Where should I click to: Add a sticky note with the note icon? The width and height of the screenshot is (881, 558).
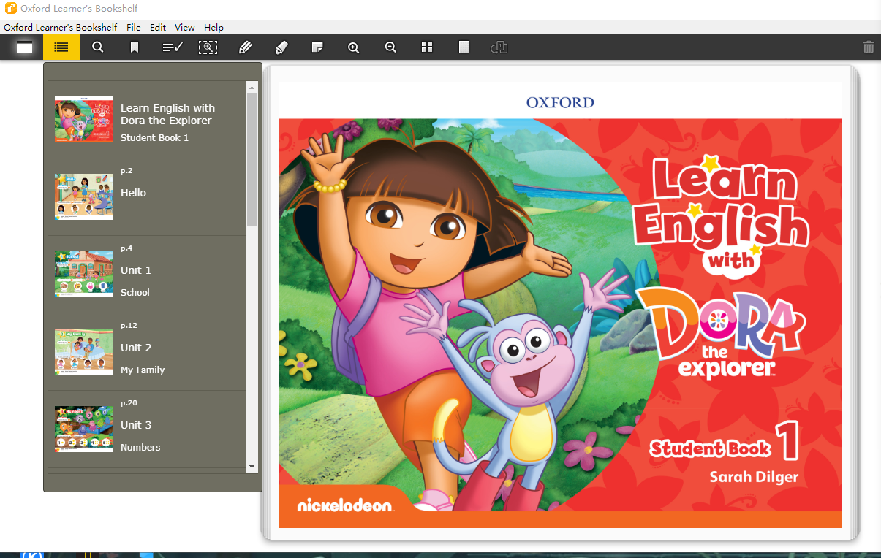tap(317, 47)
